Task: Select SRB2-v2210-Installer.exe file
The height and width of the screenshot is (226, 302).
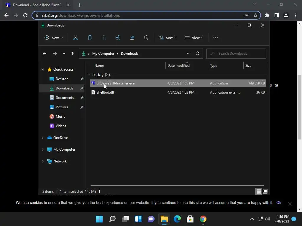Action: [x=178, y=83]
